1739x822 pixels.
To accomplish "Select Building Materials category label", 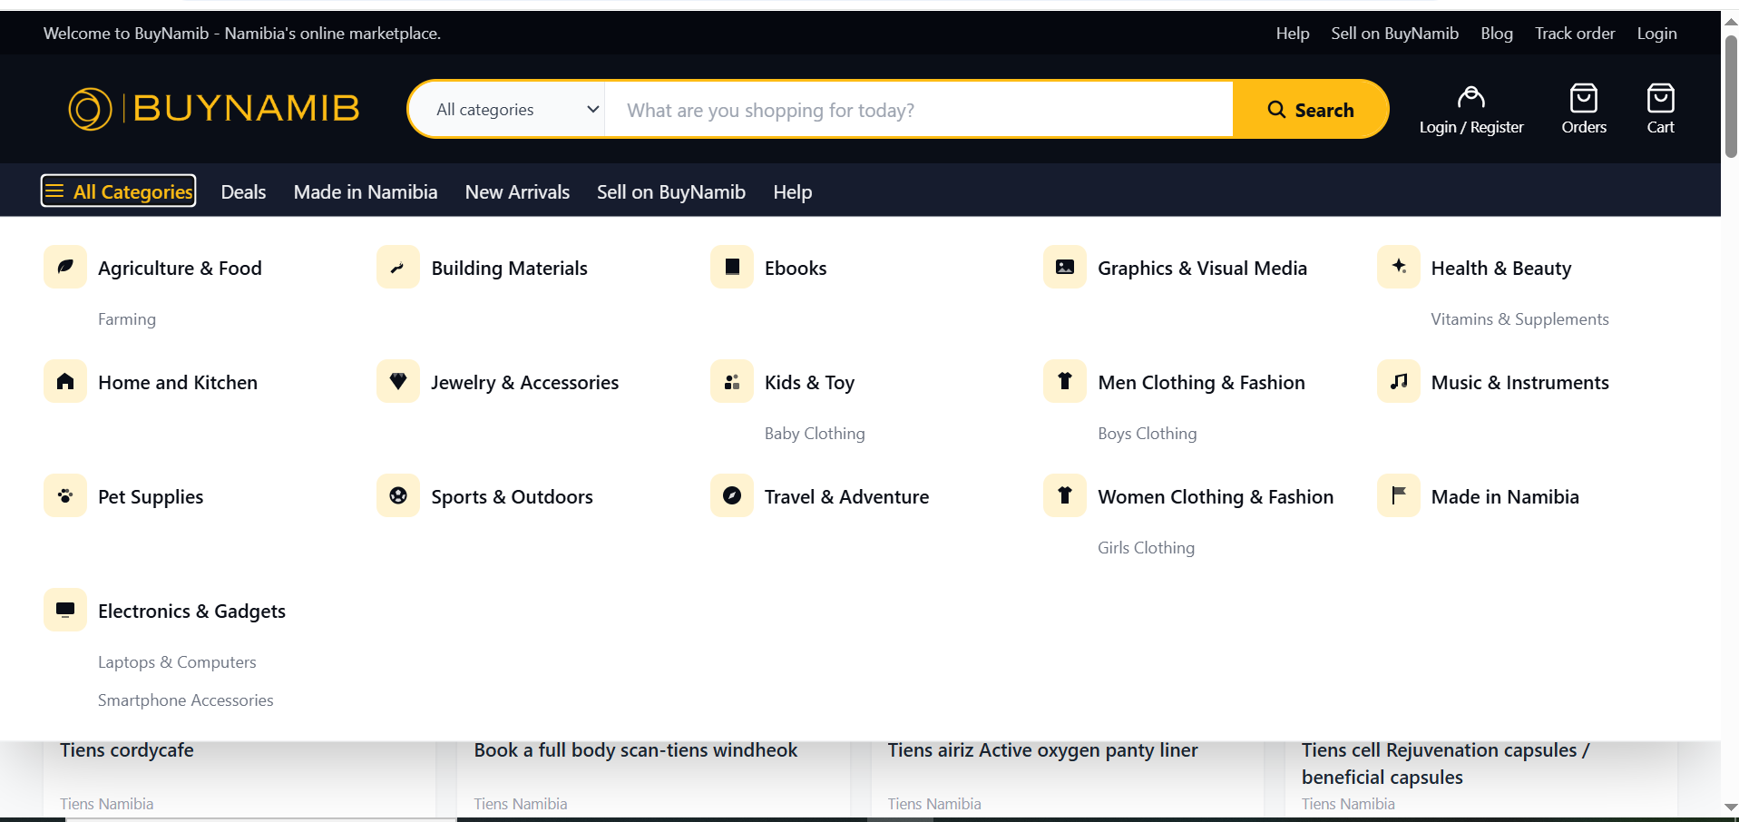I will tap(509, 269).
